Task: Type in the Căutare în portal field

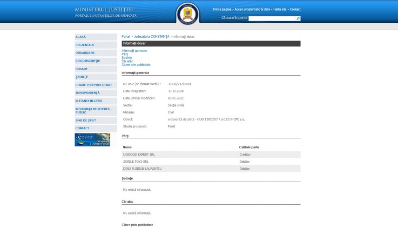Action: [272, 19]
